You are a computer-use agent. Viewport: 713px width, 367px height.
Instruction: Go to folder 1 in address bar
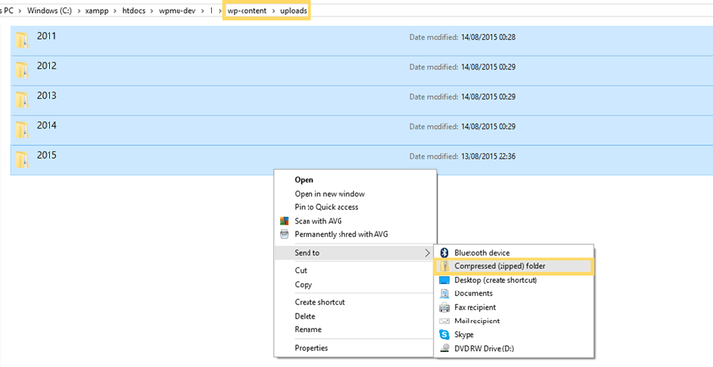[x=211, y=10]
